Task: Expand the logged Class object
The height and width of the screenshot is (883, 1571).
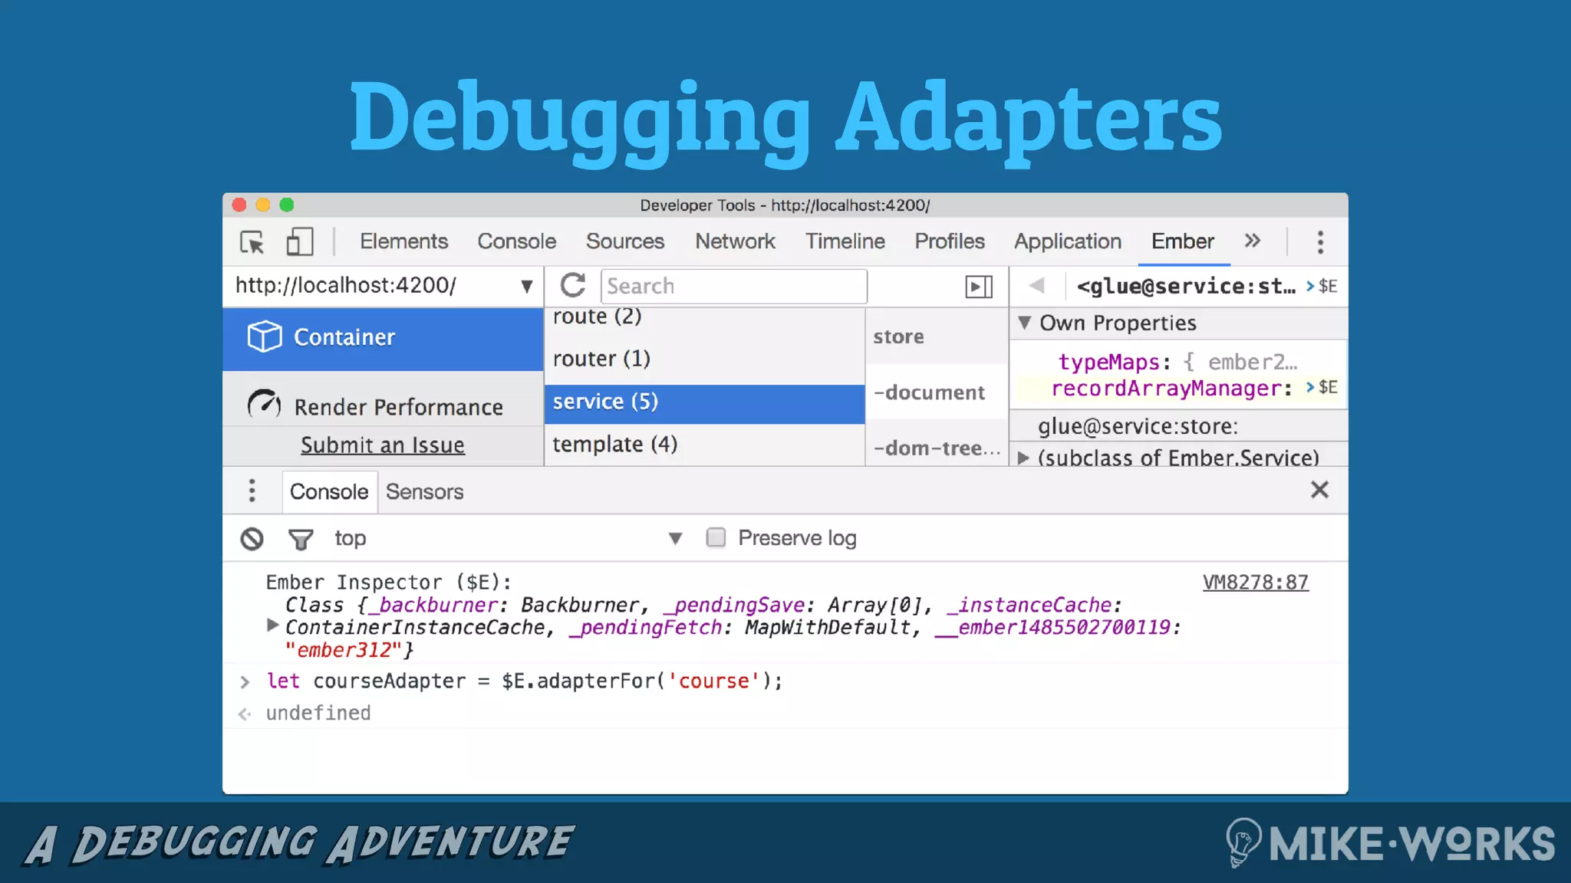Action: click(272, 625)
